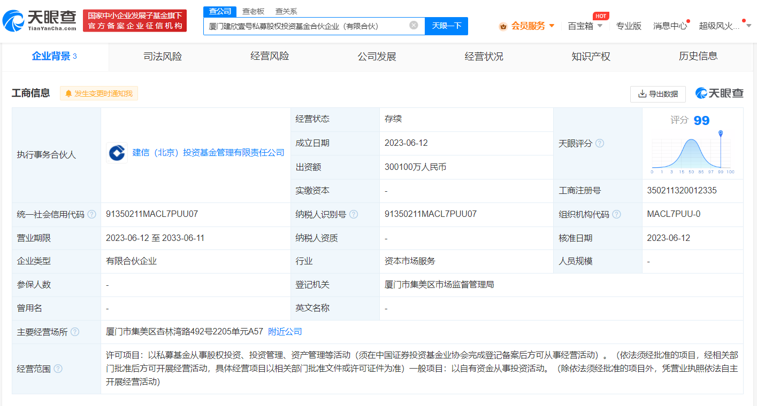The image size is (757, 406).
Task: Click the organization code MACL7PUU-0
Action: coord(674,214)
